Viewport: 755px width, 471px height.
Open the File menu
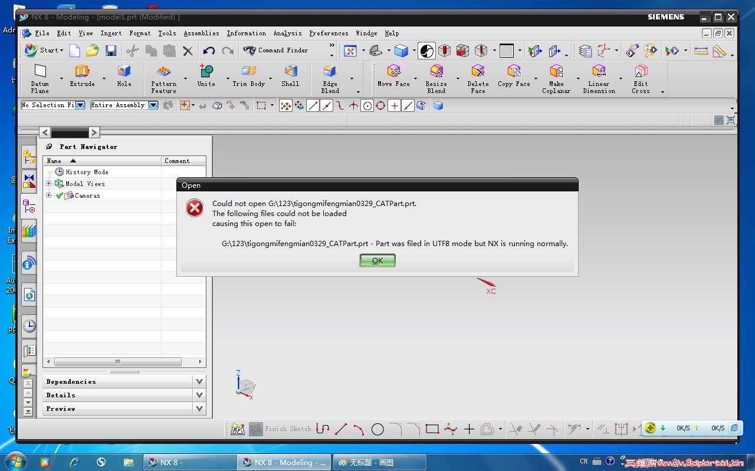(42, 34)
